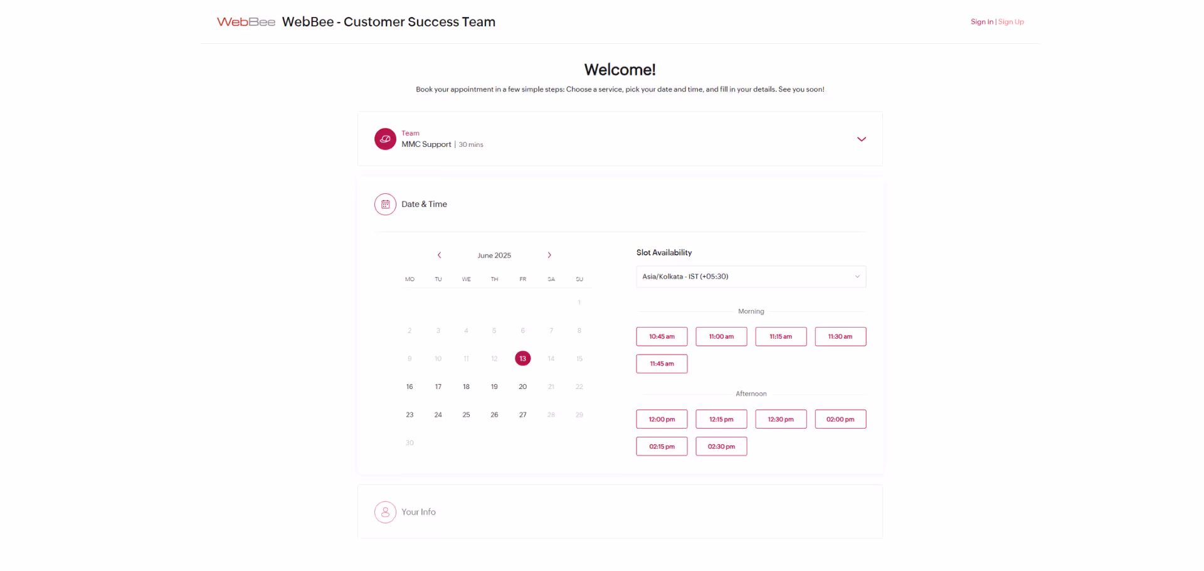Select the 12:00 pm slot
Viewport: 1204px width, 571px height.
662,419
